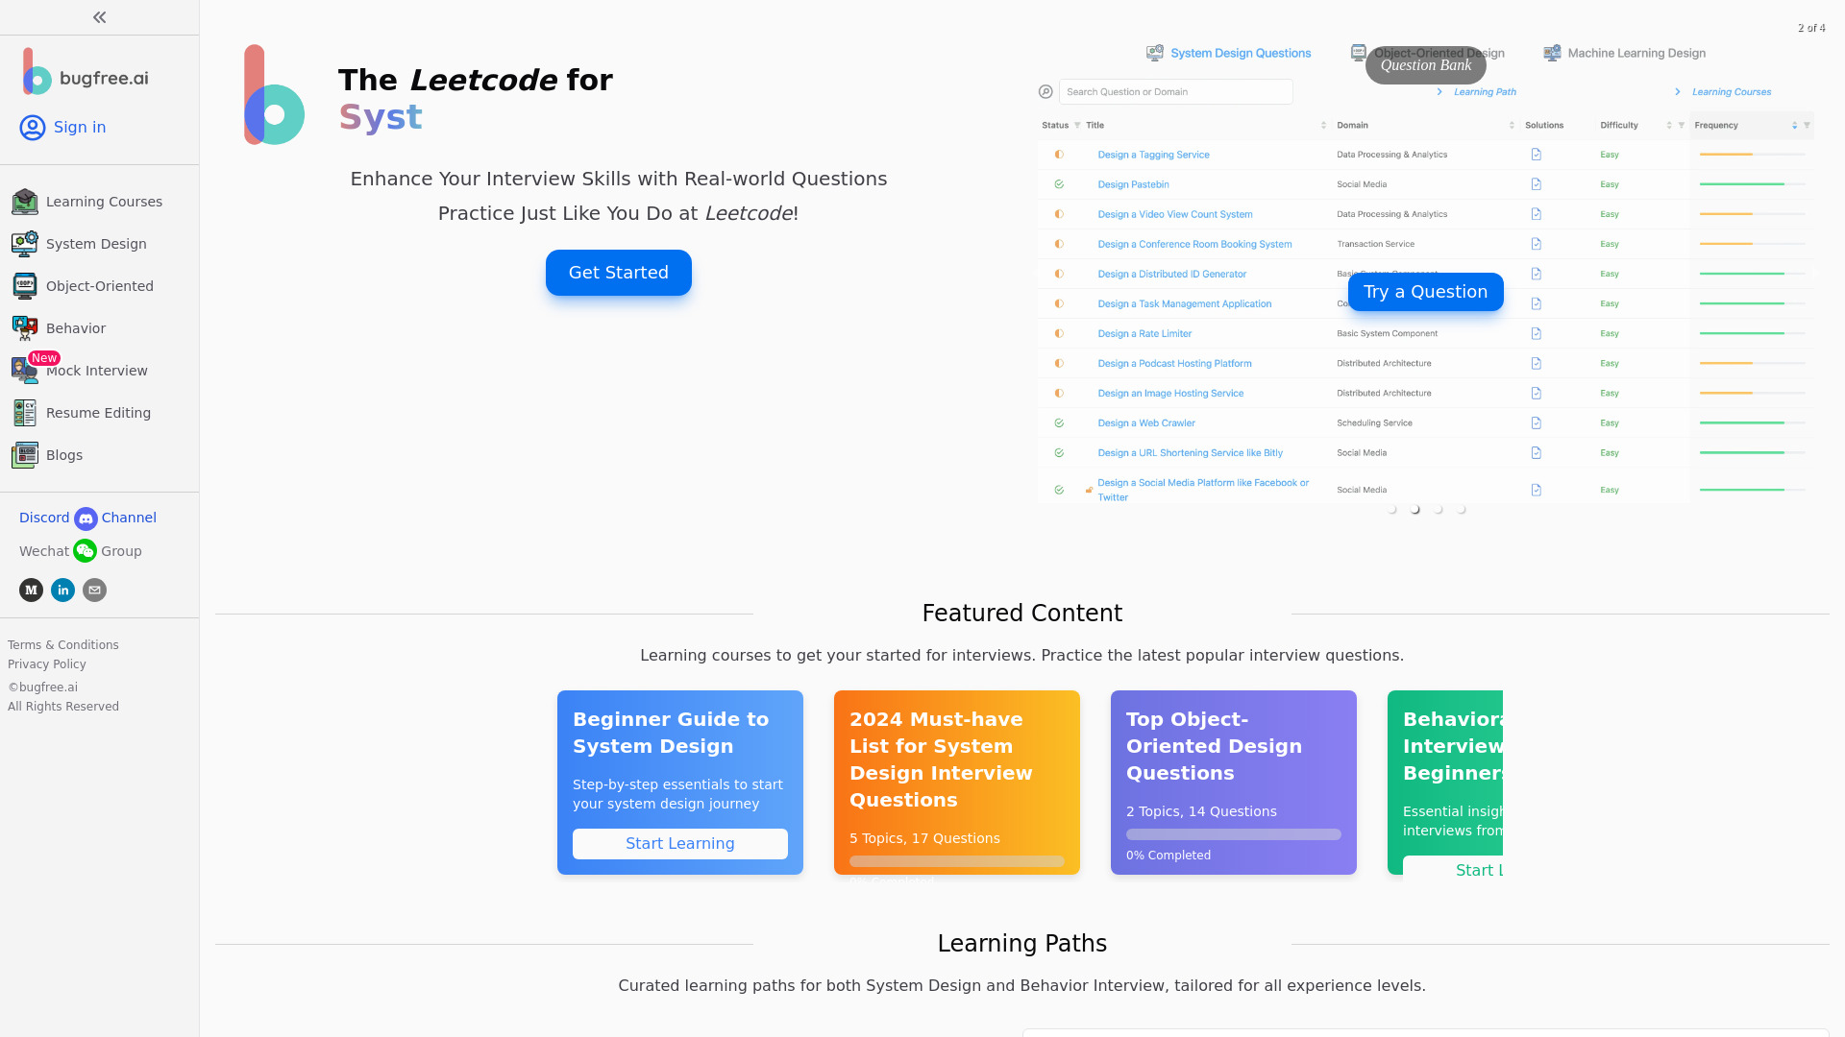Image resolution: width=1845 pixels, height=1037 pixels.
Task: Click the Resume Editing sidebar icon
Action: coord(25,413)
